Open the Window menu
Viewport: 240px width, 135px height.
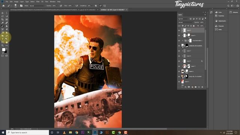tap(52, 1)
